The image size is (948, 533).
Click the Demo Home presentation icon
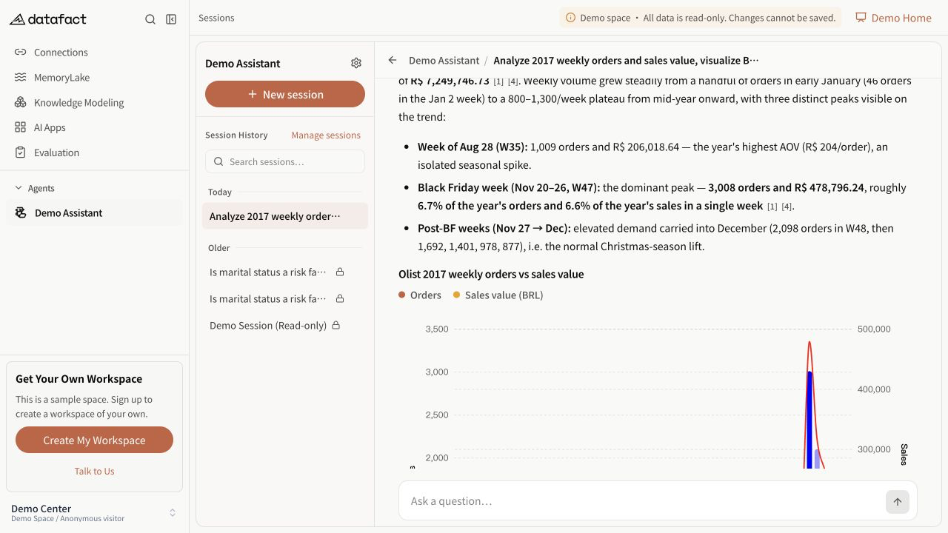click(x=861, y=18)
